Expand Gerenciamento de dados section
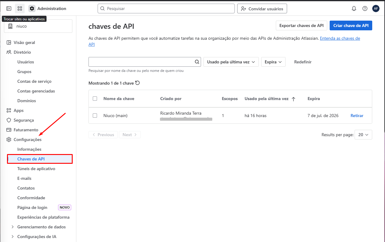 tap(12, 227)
